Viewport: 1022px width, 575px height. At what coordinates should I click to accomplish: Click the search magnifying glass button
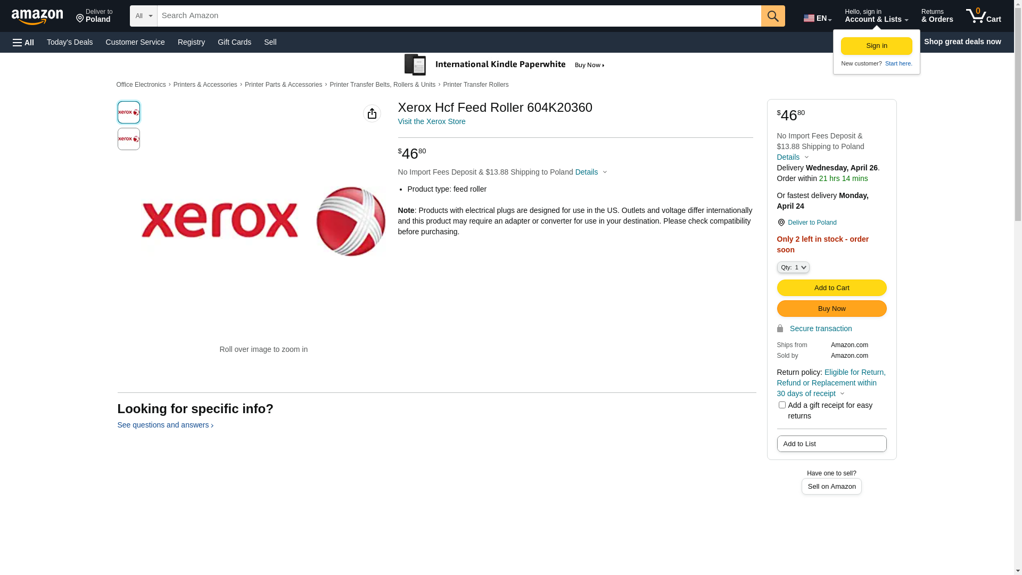tap(773, 16)
